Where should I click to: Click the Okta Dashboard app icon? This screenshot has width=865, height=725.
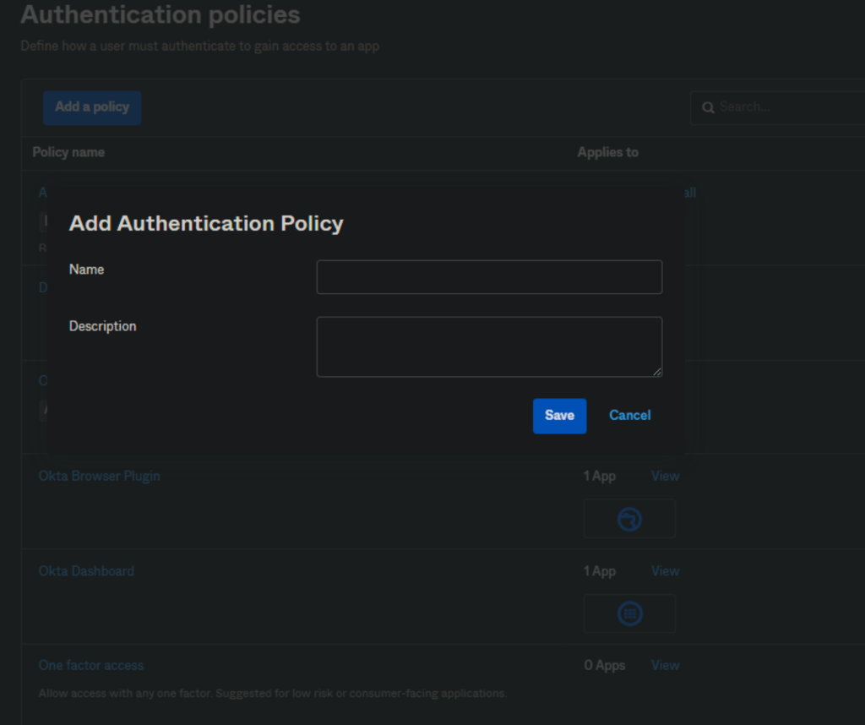point(629,613)
